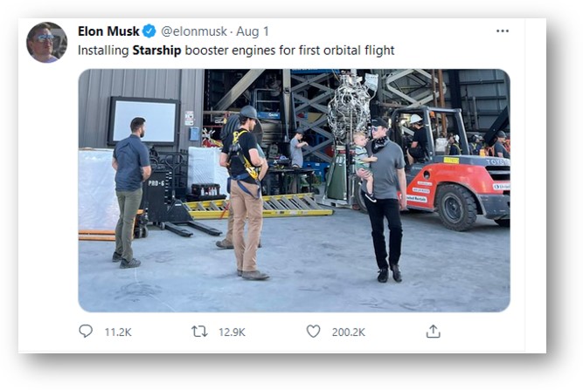Open the three-dot more options menu
Image resolution: width=583 pixels, height=390 pixels.
pos(502,31)
